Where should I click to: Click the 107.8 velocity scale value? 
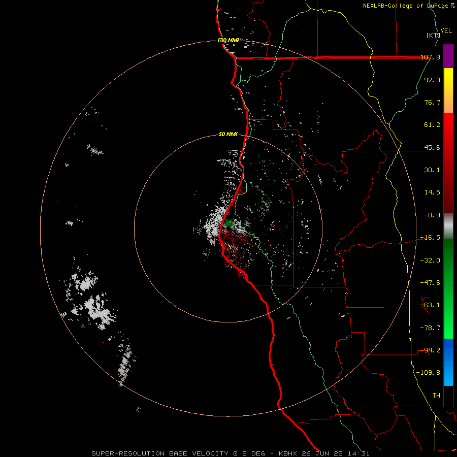430,57
